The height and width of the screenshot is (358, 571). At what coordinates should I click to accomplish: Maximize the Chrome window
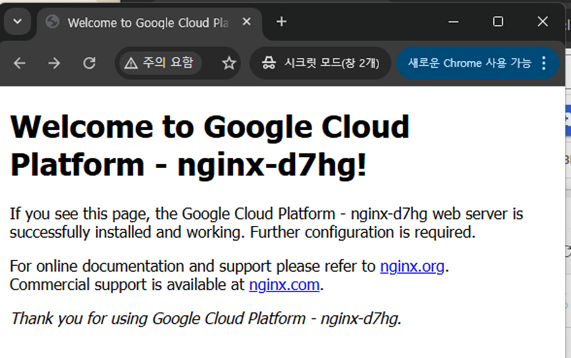498,22
